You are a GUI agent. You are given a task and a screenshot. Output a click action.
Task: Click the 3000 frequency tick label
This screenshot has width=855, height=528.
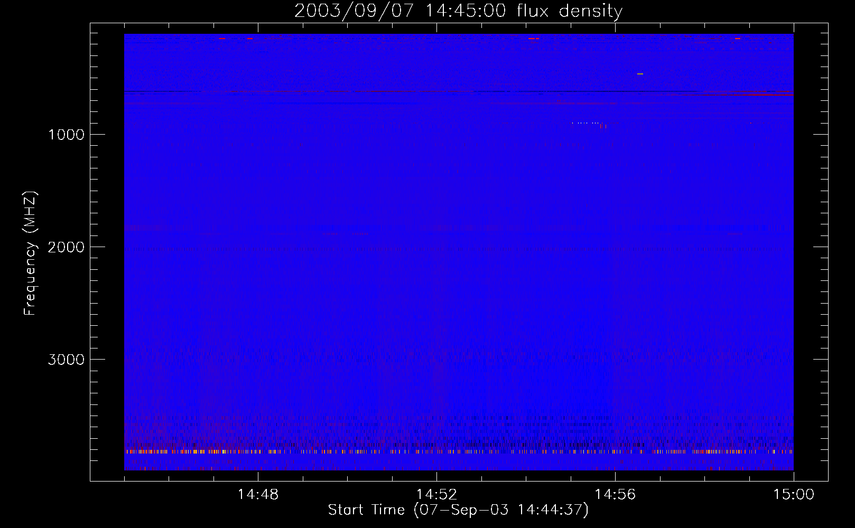[66, 360]
